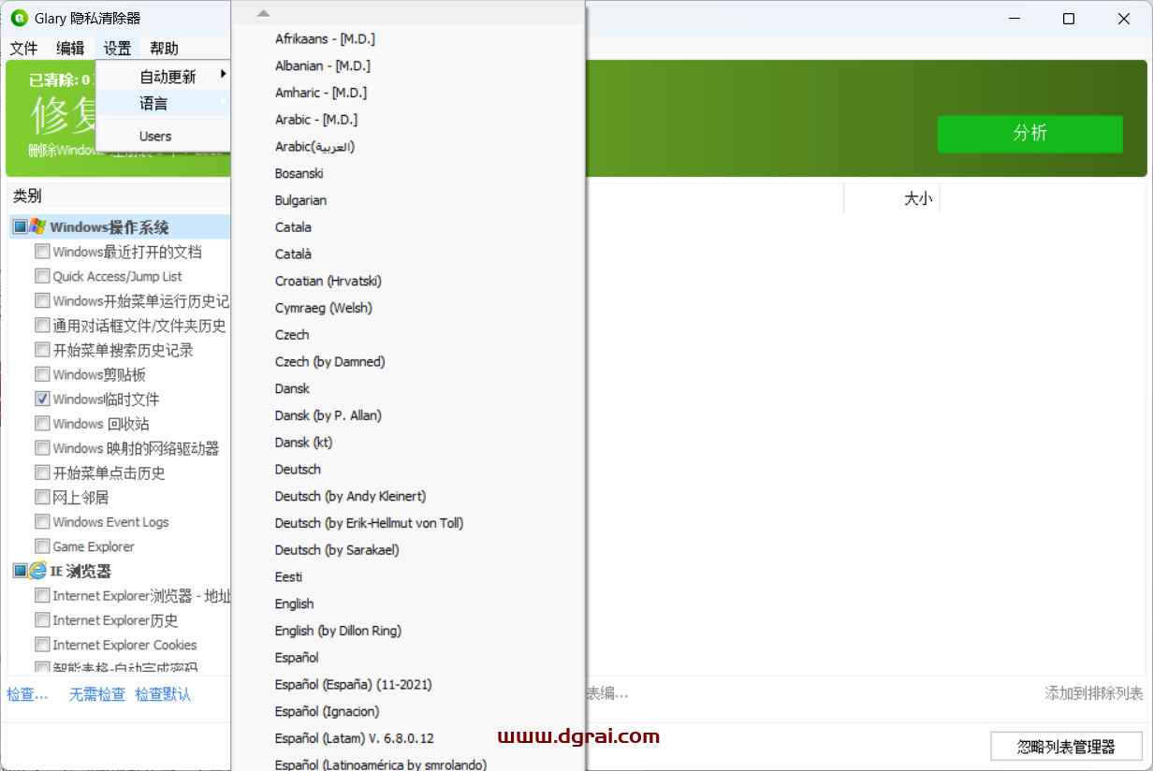Image resolution: width=1153 pixels, height=771 pixels.
Task: Click 检查默认 link
Action: click(x=163, y=694)
